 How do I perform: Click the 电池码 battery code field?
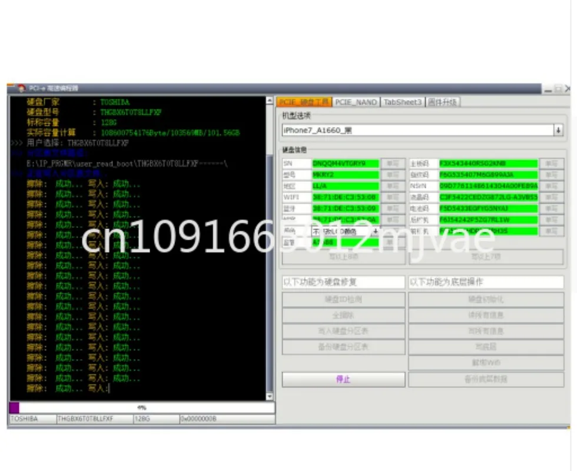click(x=488, y=208)
